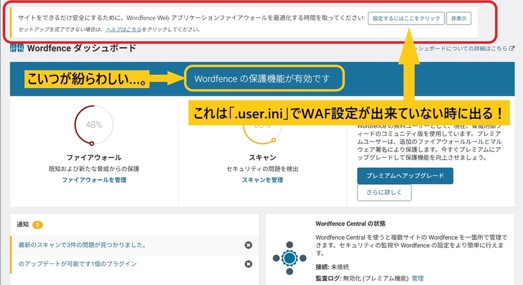Open the のアップデートが可能です1個のプラグイン notification
This screenshot has height=285, width=523.
pyautogui.click(x=77, y=263)
